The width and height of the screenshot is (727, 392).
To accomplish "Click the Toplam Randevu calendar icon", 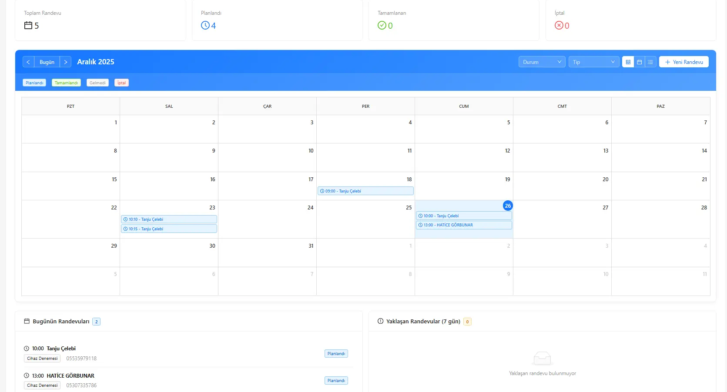I will click(28, 25).
